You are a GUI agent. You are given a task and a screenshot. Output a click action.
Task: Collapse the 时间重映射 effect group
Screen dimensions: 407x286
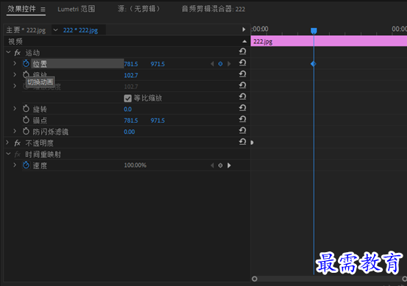(x=8, y=154)
